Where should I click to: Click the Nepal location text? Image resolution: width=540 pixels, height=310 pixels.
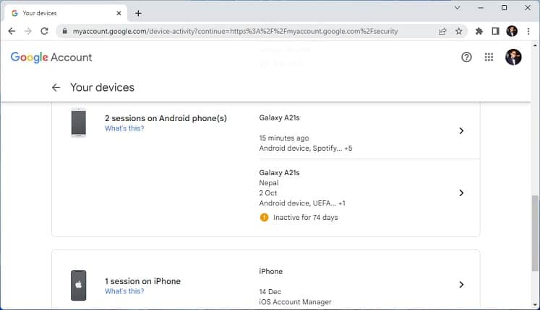[269, 183]
